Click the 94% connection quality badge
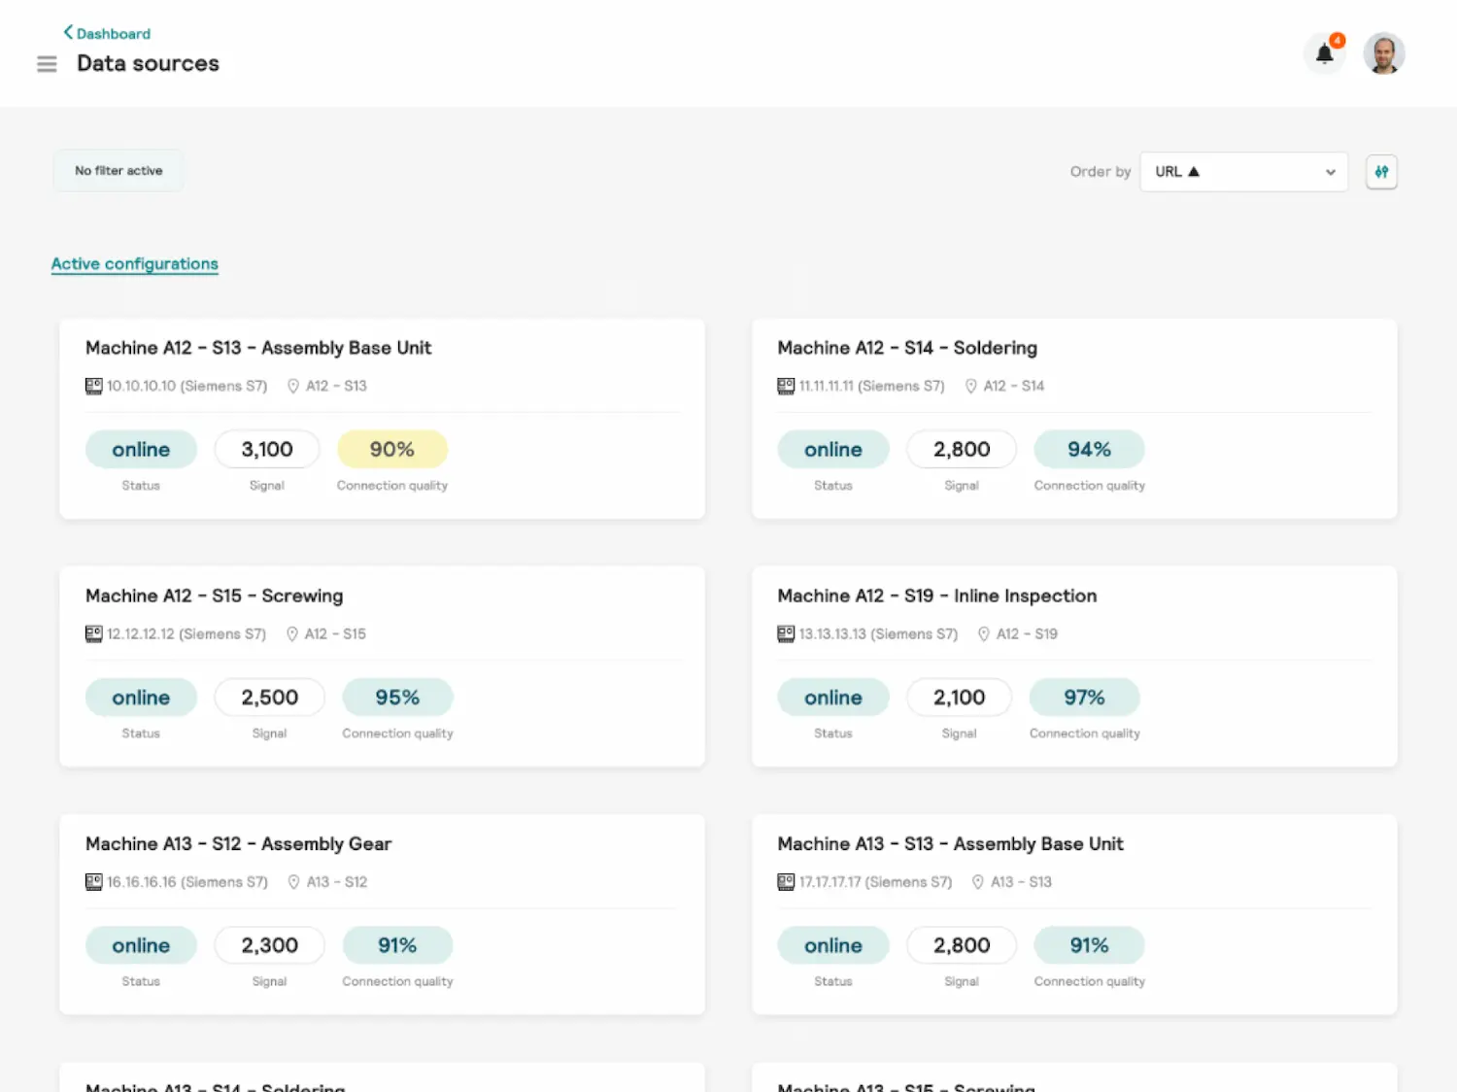This screenshot has height=1092, width=1457. point(1089,449)
